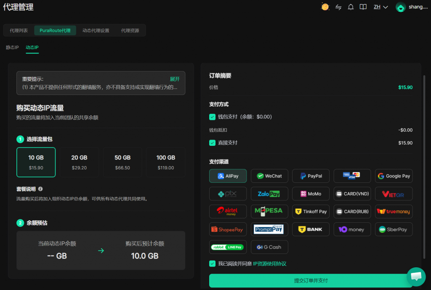Expand the 重要提示 notice with 展开
Image resolution: width=431 pixels, height=290 pixels.
[x=175, y=79]
